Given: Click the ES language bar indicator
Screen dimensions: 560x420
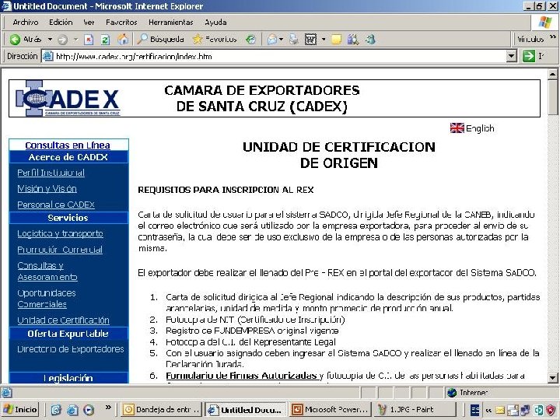Looking at the screenshot, I should (x=474, y=410).
